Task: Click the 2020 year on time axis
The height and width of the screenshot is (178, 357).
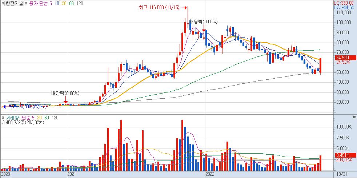Action: click(5, 174)
